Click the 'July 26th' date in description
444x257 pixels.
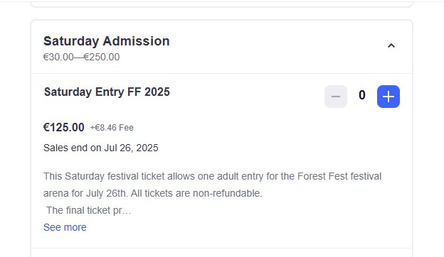pos(105,193)
